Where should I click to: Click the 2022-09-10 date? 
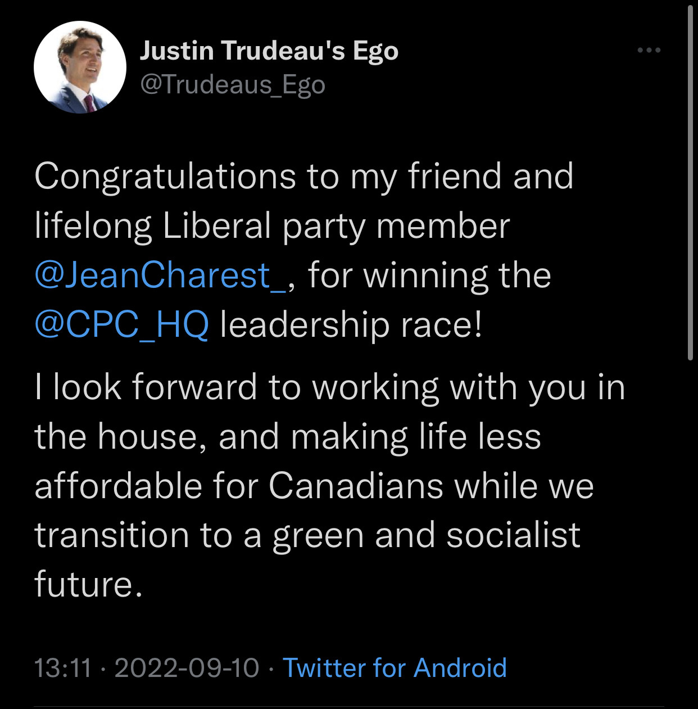(x=187, y=668)
